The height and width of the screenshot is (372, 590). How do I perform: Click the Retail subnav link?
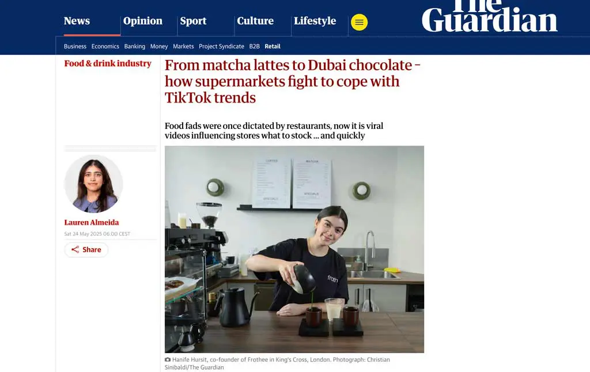[273, 46]
